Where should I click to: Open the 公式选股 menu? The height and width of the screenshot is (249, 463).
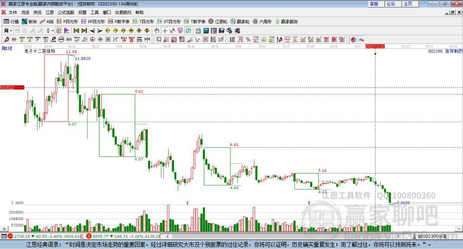pyautogui.click(x=66, y=12)
